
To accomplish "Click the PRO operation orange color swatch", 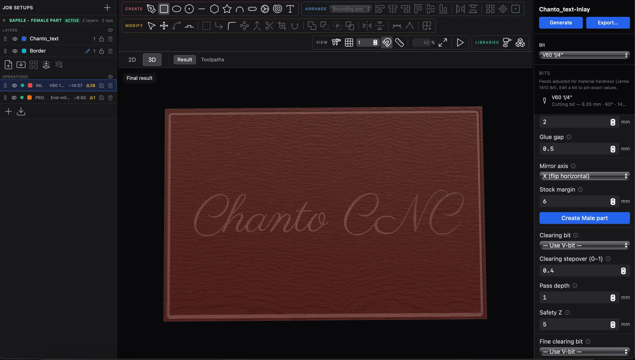I will [29, 98].
